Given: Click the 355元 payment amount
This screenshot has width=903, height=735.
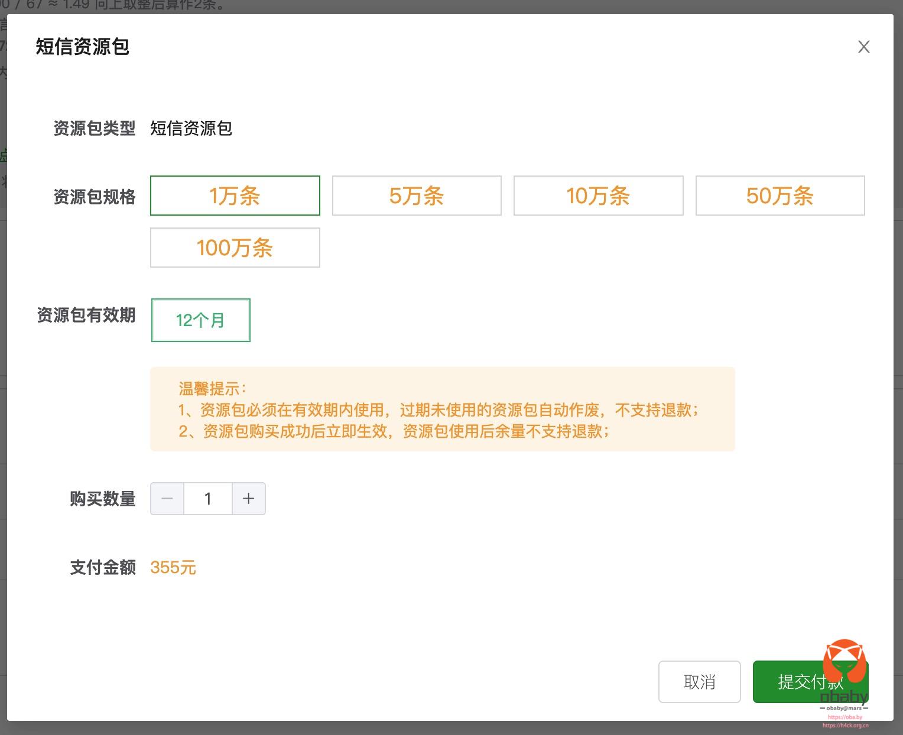Looking at the screenshot, I should (x=173, y=568).
